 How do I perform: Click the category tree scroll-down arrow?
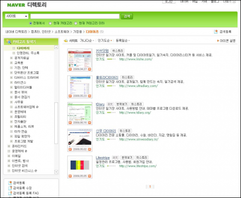point(56,172)
